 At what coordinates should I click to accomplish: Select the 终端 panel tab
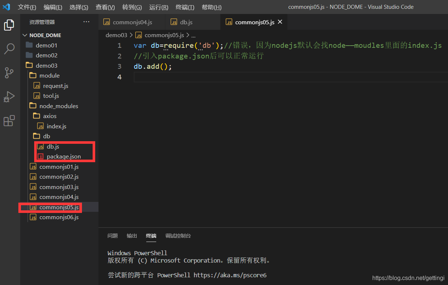pyautogui.click(x=151, y=236)
